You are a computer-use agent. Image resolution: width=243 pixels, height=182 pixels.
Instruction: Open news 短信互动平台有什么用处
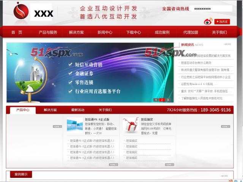(x=196, y=63)
